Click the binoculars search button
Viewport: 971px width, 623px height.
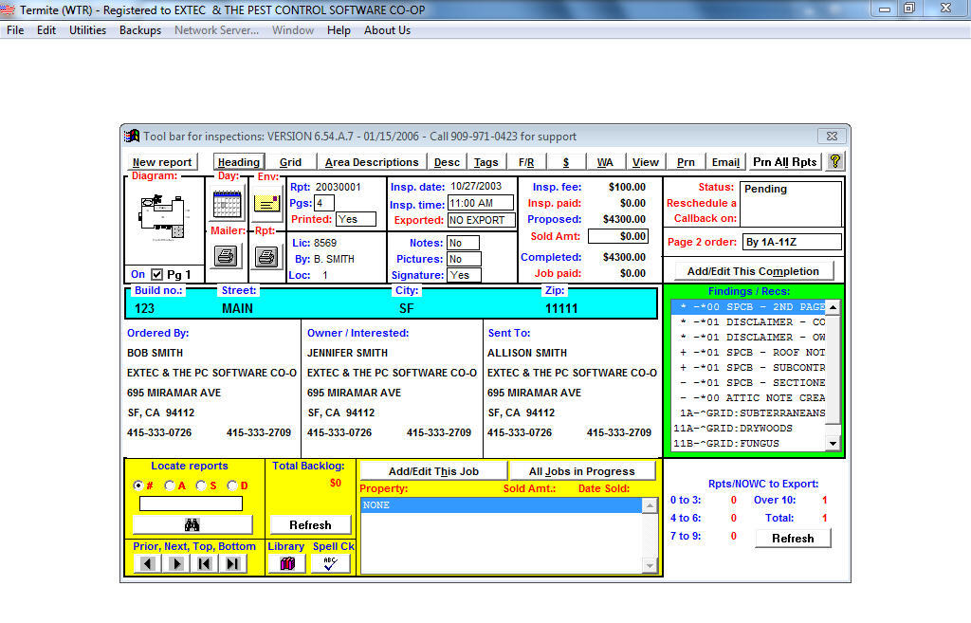click(x=192, y=524)
